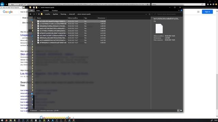Switch Explorer to details view

click(x=178, y=110)
